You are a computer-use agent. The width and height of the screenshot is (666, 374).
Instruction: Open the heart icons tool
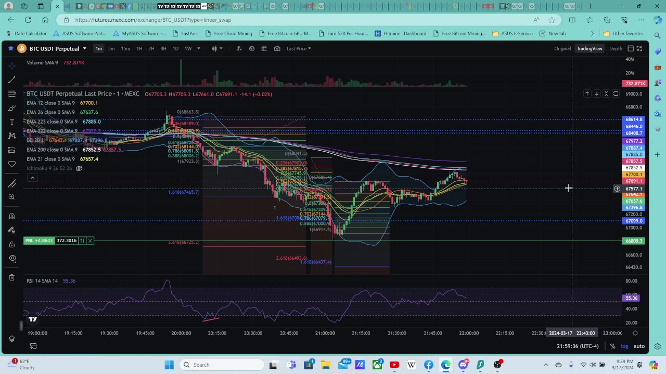point(12,164)
